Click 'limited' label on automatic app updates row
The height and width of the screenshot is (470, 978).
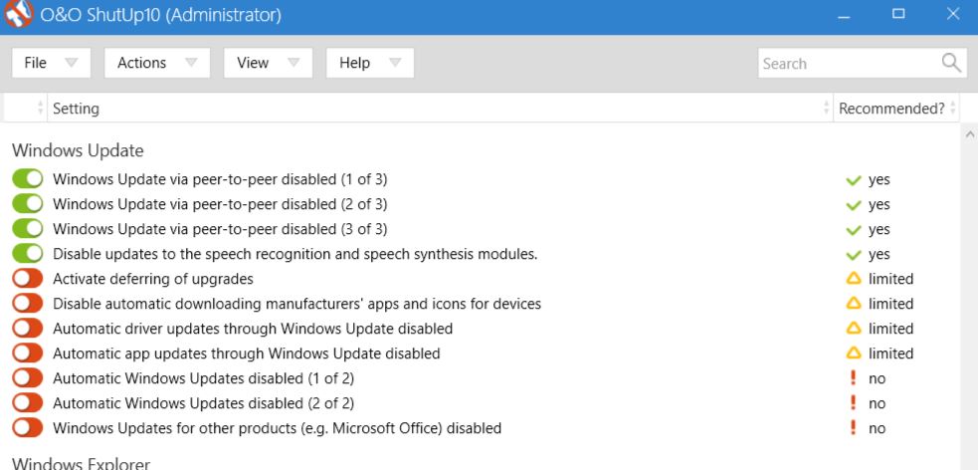coord(890,353)
